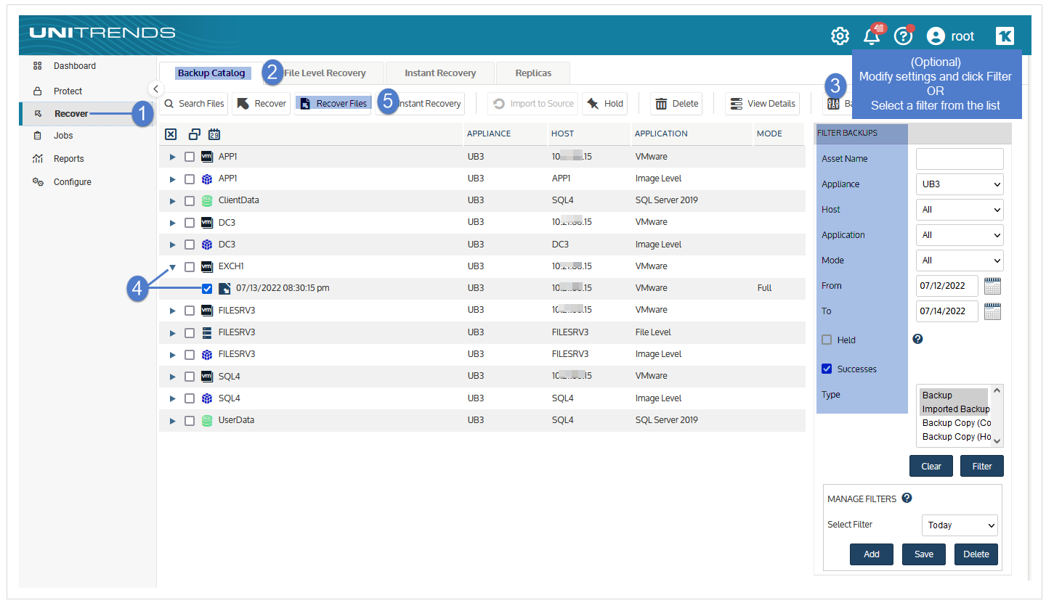
Task: Click the collapse-all squares icon
Action: [x=194, y=134]
